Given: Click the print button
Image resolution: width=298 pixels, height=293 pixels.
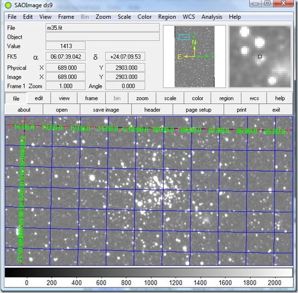Looking at the screenshot, I should 241,110.
